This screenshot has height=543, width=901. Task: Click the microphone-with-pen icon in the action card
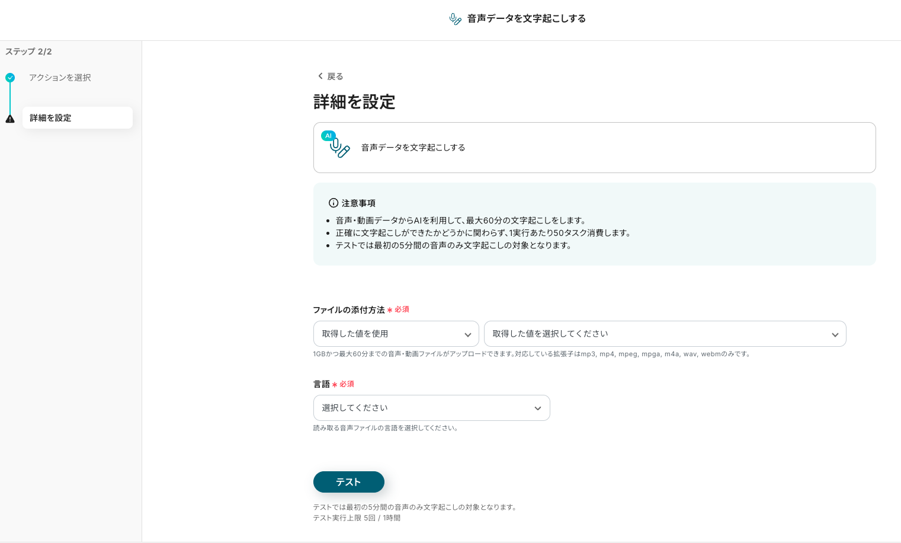pyautogui.click(x=340, y=148)
